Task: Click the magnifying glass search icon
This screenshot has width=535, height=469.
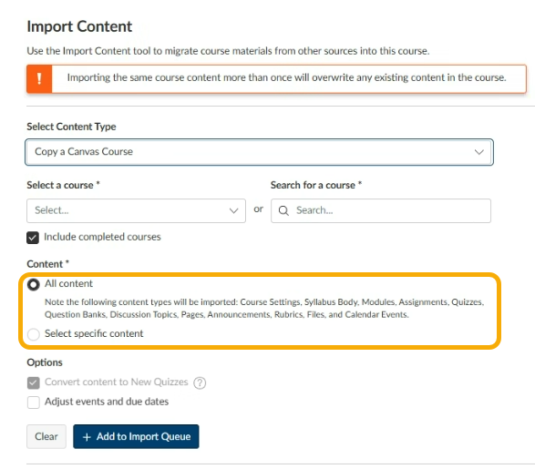Action: [x=283, y=210]
